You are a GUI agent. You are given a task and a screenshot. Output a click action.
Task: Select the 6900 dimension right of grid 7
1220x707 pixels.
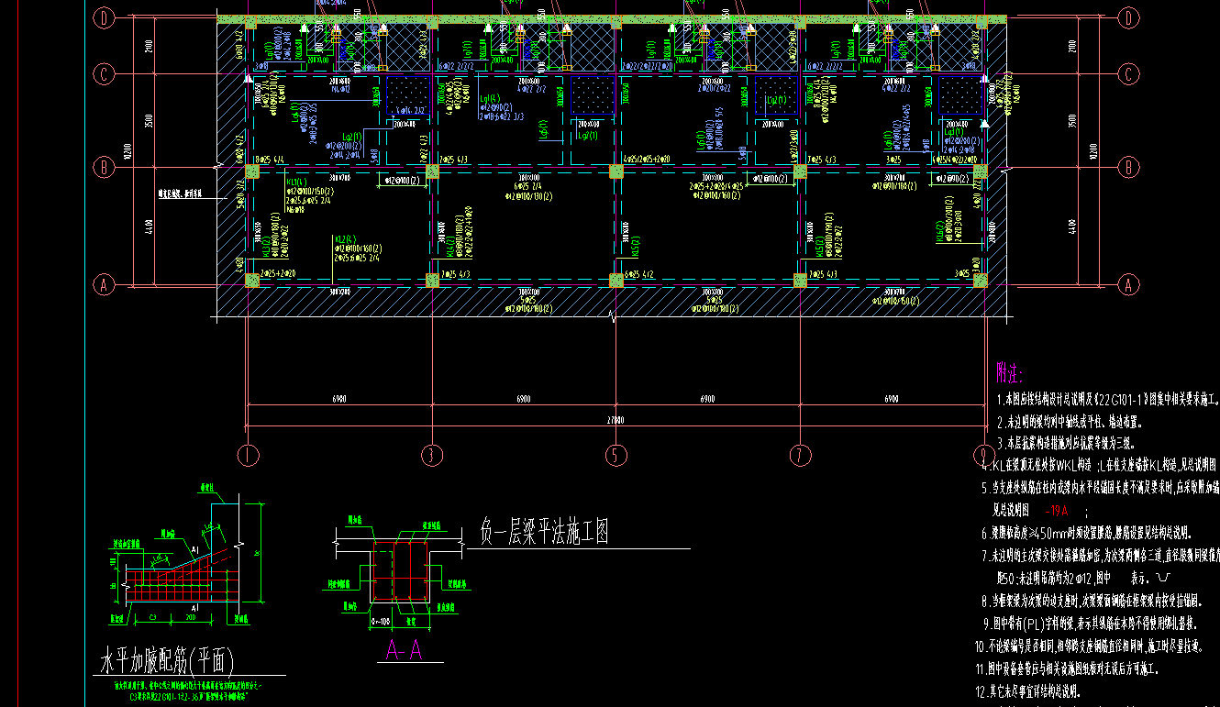(x=891, y=399)
